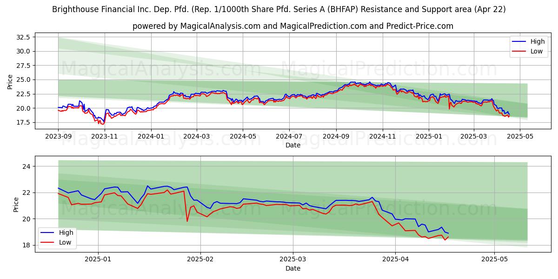Click the top chart legend box

click(x=529, y=46)
